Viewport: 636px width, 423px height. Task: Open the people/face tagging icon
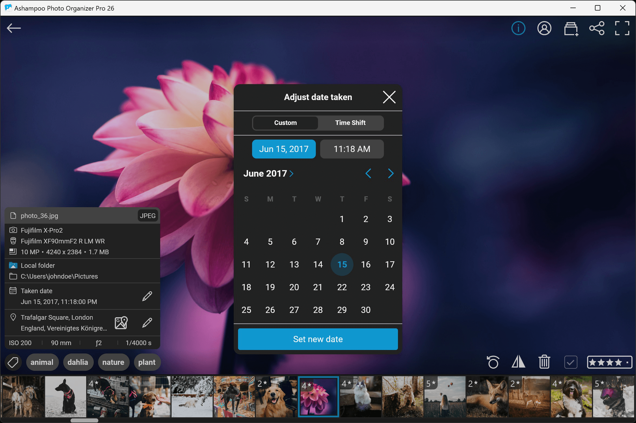coord(544,28)
